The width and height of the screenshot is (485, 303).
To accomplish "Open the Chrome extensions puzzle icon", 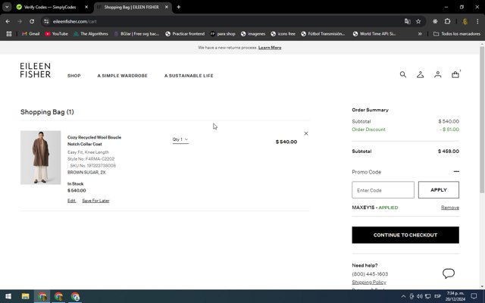I will tap(447, 21).
